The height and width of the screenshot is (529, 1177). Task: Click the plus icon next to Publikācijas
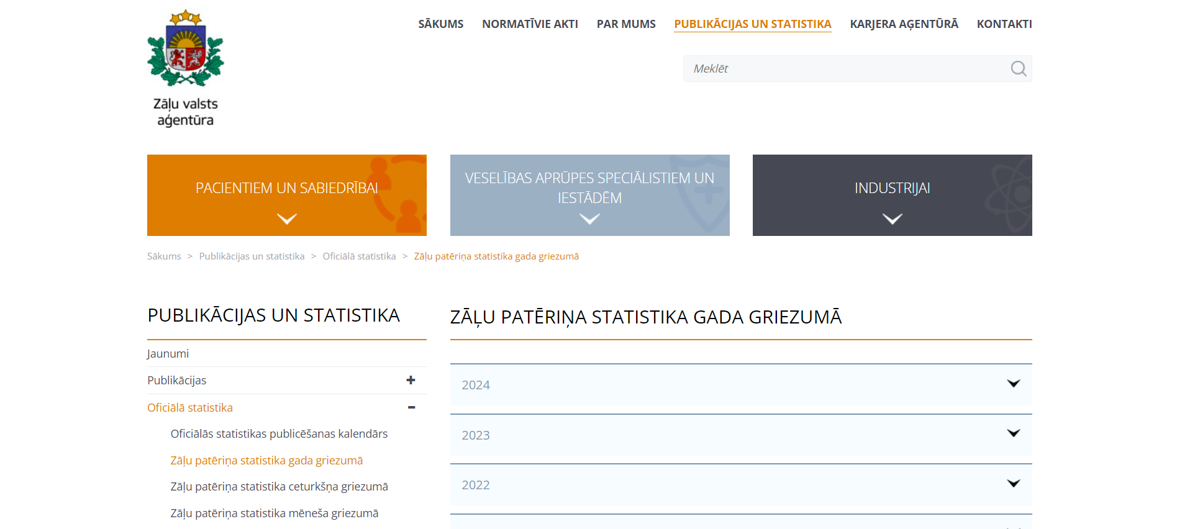click(411, 380)
